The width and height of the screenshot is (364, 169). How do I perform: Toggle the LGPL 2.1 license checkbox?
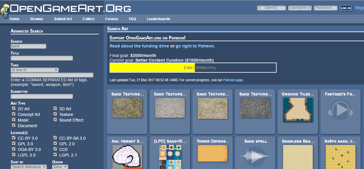[x=55, y=155]
